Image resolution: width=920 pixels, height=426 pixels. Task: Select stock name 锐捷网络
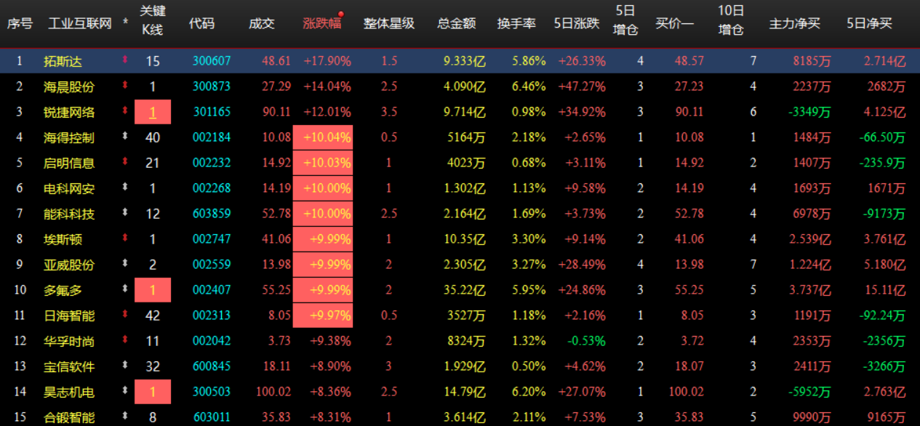(69, 112)
